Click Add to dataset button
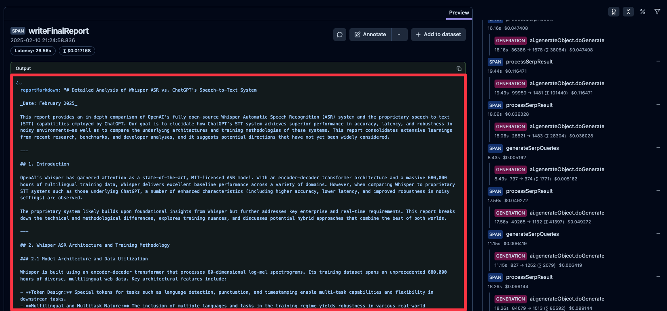Image resolution: width=667 pixels, height=311 pixels. [x=438, y=35]
